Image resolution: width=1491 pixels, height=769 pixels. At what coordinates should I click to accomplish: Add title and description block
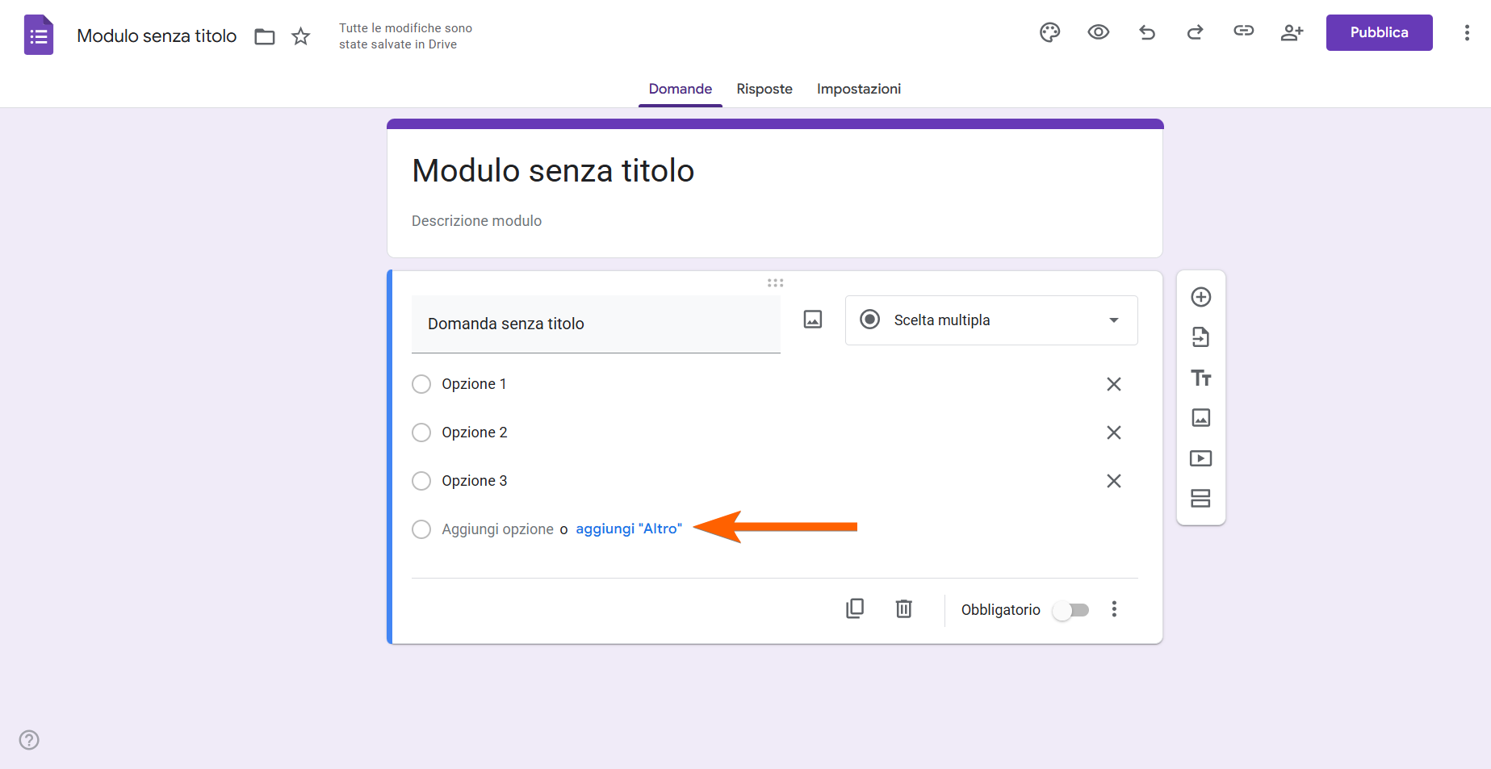[1201, 378]
